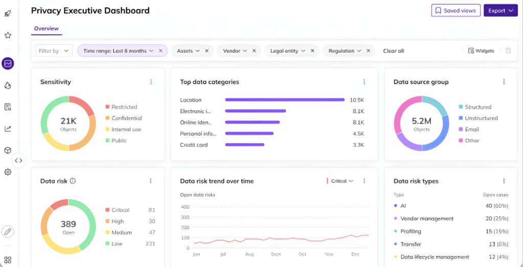Open the Sensitivity widget three-dot menu
The image size is (523, 267).
[151, 82]
